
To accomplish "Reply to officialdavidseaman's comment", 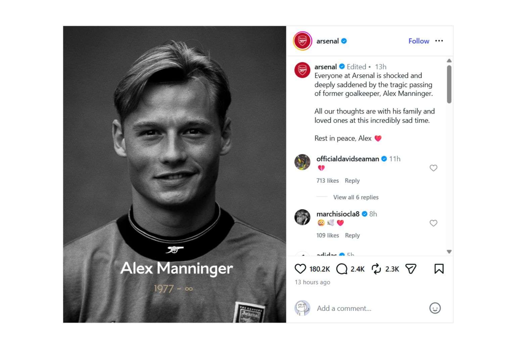I will pyautogui.click(x=352, y=181).
